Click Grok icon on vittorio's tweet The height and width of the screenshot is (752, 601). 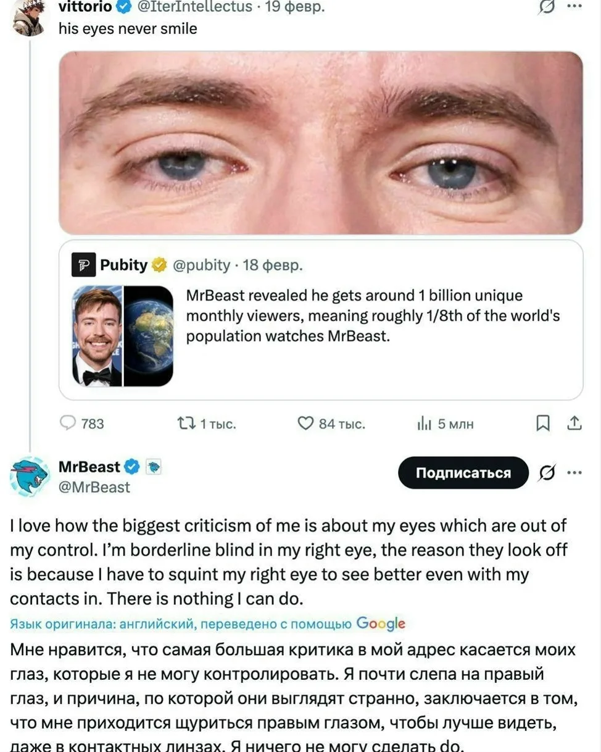coord(545,7)
